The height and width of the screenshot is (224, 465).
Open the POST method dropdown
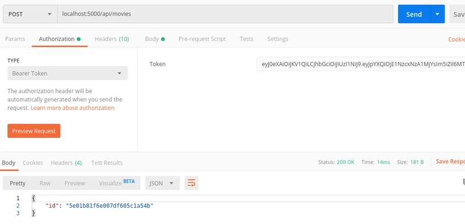click(30, 14)
